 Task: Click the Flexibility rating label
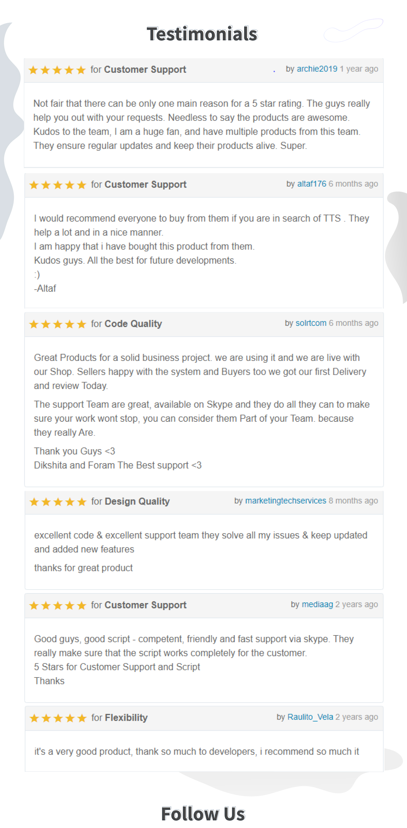tap(126, 718)
